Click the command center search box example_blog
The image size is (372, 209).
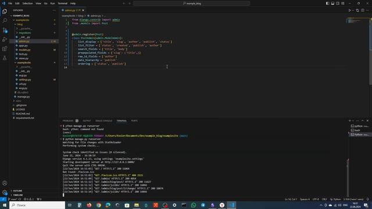(x=191, y=3)
